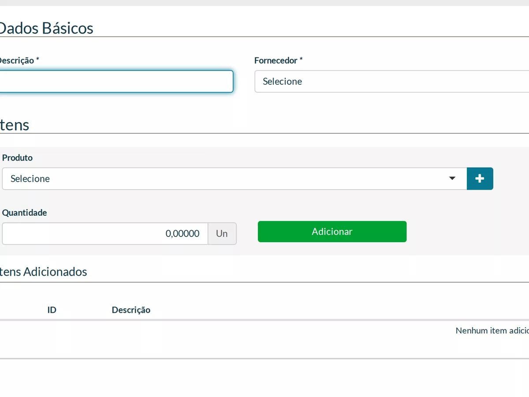Click the Fornecedor field label
The image size is (529, 397).
click(279, 60)
